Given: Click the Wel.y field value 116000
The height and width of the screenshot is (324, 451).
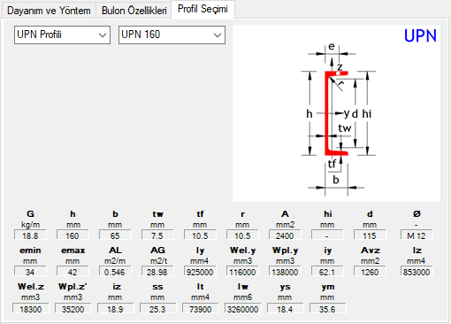Looking at the screenshot, I should 242,272.
